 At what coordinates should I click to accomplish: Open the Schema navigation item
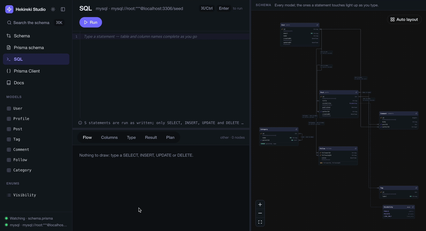tap(36, 36)
